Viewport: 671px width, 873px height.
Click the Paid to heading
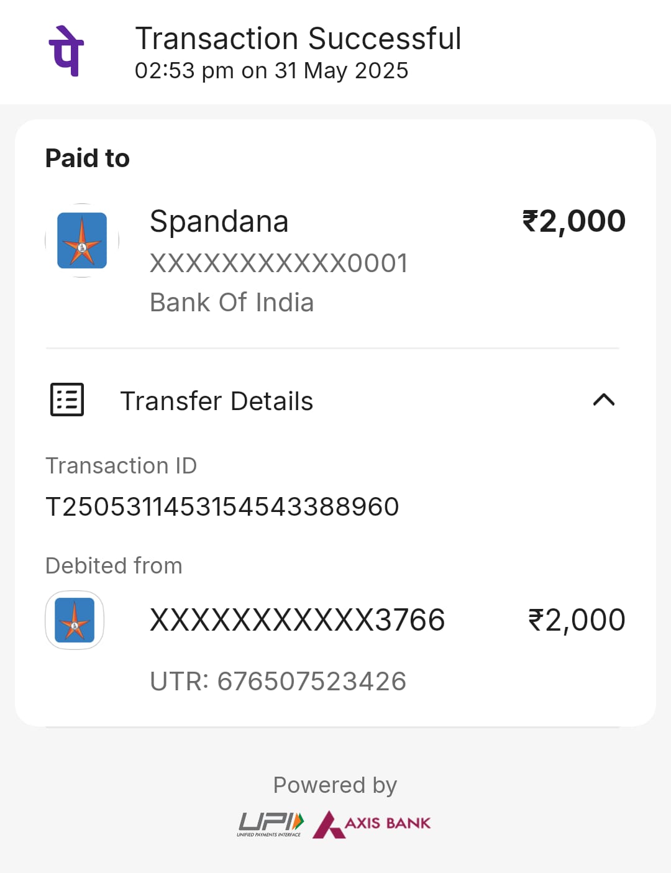[x=88, y=158]
